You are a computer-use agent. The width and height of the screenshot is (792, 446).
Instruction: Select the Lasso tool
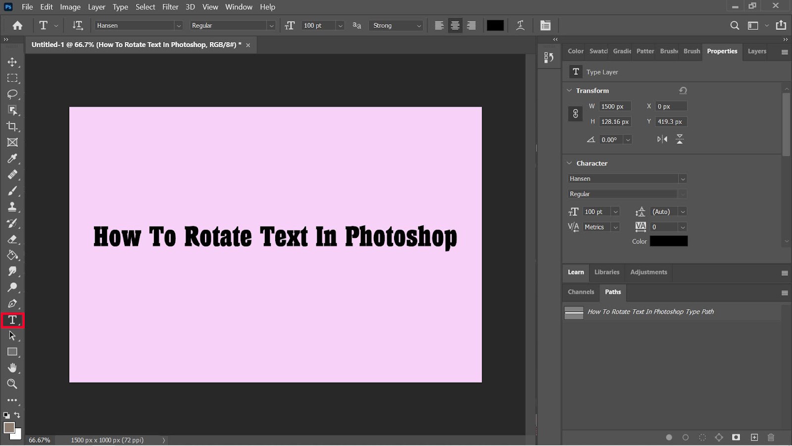(x=12, y=94)
